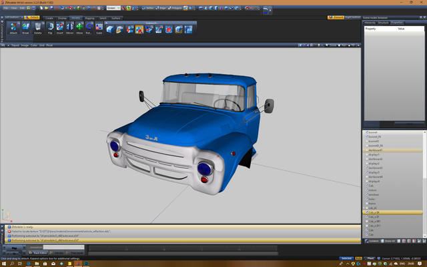This screenshot has width=427, height=267.
Task: Toggle the display1 node checkbox
Action: click(x=367, y=154)
